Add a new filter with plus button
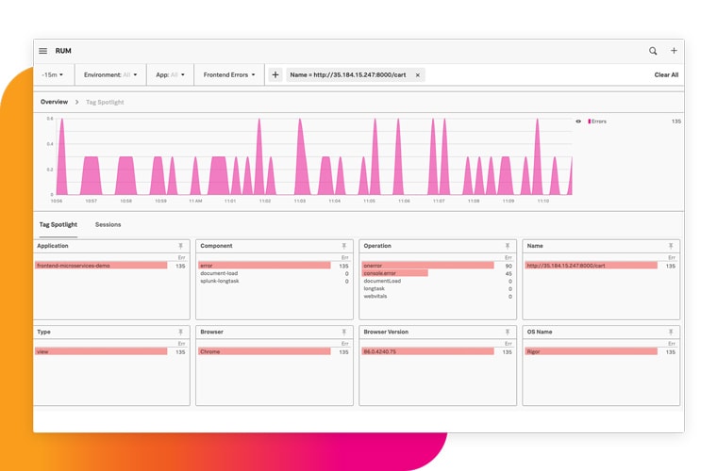 point(275,74)
